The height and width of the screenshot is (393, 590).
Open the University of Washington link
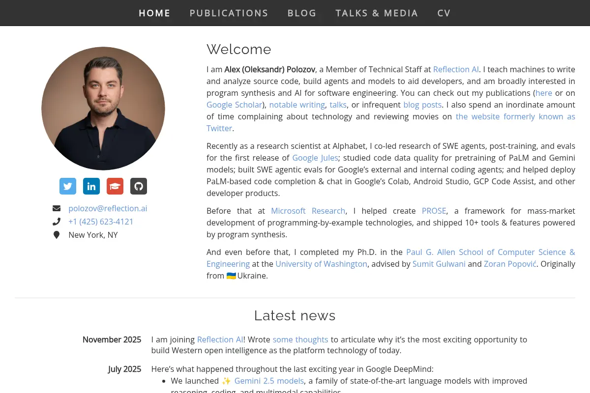click(x=322, y=264)
